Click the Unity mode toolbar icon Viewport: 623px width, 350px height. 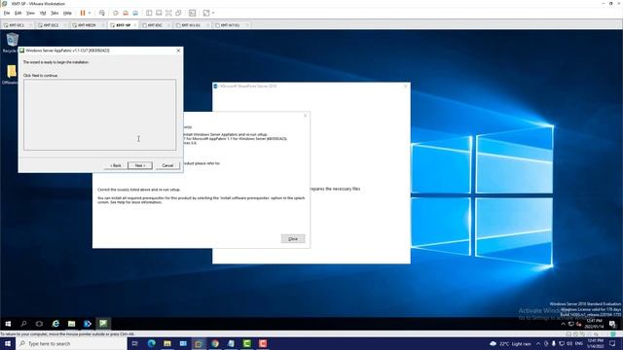pos(178,13)
